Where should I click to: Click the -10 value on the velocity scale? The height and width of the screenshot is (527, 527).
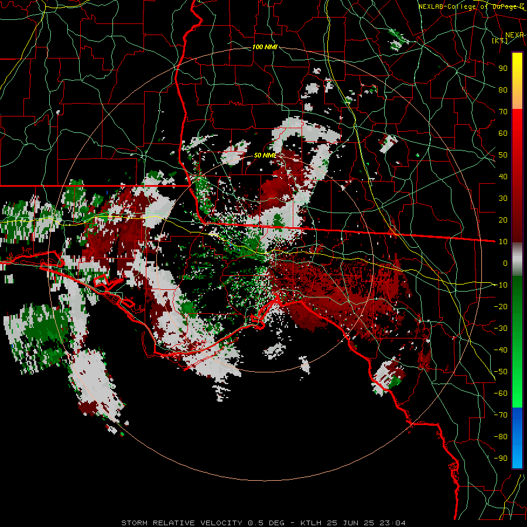coord(501,285)
